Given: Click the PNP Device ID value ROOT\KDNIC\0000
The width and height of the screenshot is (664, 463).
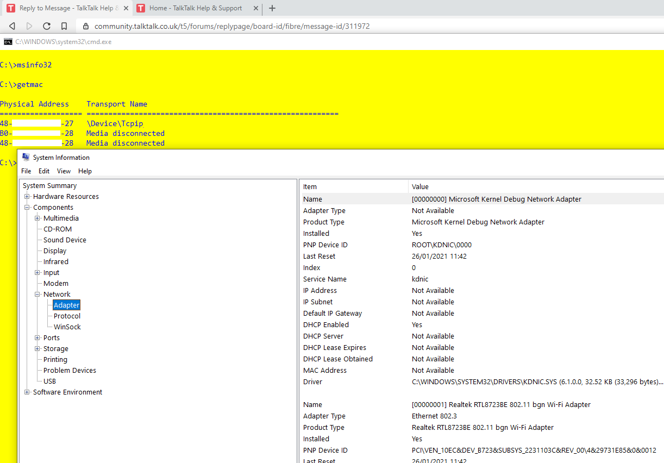Looking at the screenshot, I should pos(442,245).
